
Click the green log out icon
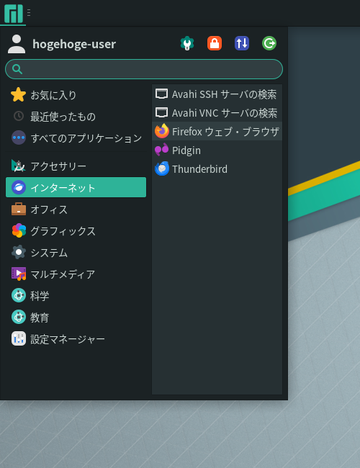coord(269,44)
